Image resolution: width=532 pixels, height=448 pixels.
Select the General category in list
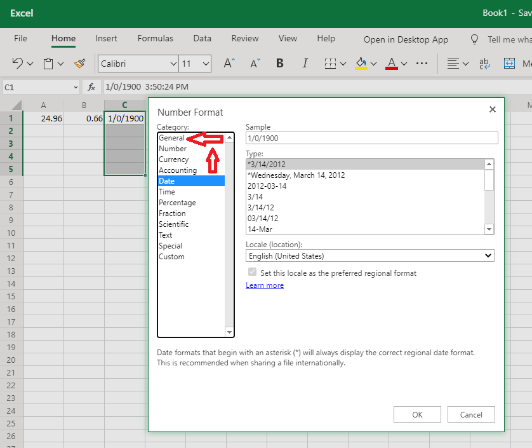171,138
